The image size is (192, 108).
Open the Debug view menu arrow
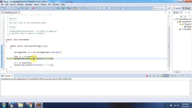coord(189,16)
